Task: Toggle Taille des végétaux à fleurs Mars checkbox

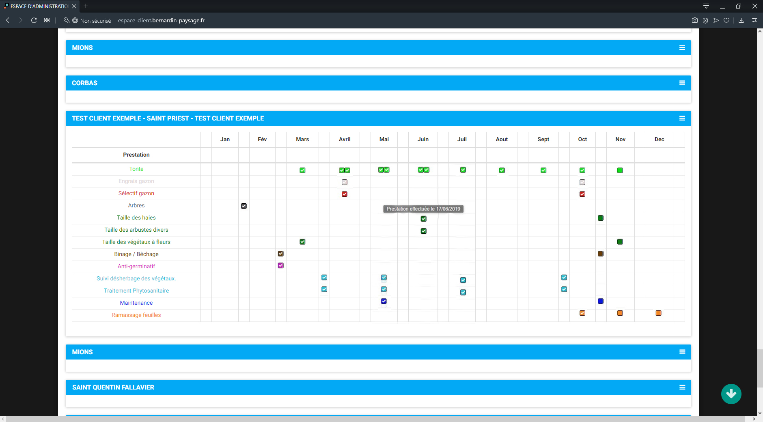Action: [x=302, y=242]
